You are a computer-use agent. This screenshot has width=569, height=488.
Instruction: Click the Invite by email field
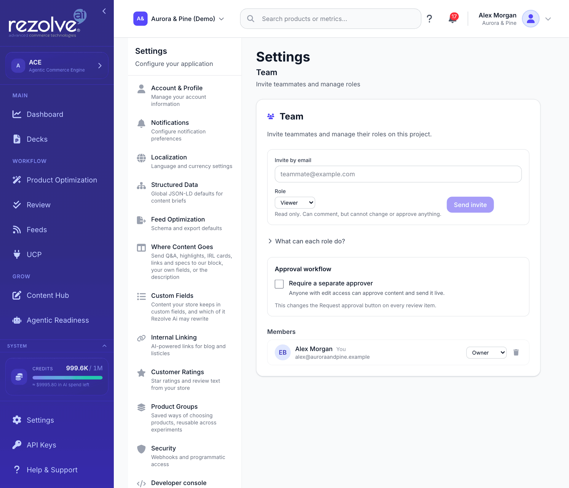point(398,174)
